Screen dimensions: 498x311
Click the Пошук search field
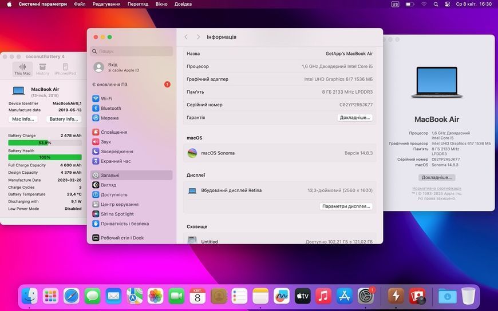tap(132, 51)
